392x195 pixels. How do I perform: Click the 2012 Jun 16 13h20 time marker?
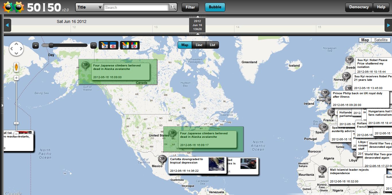point(197,25)
